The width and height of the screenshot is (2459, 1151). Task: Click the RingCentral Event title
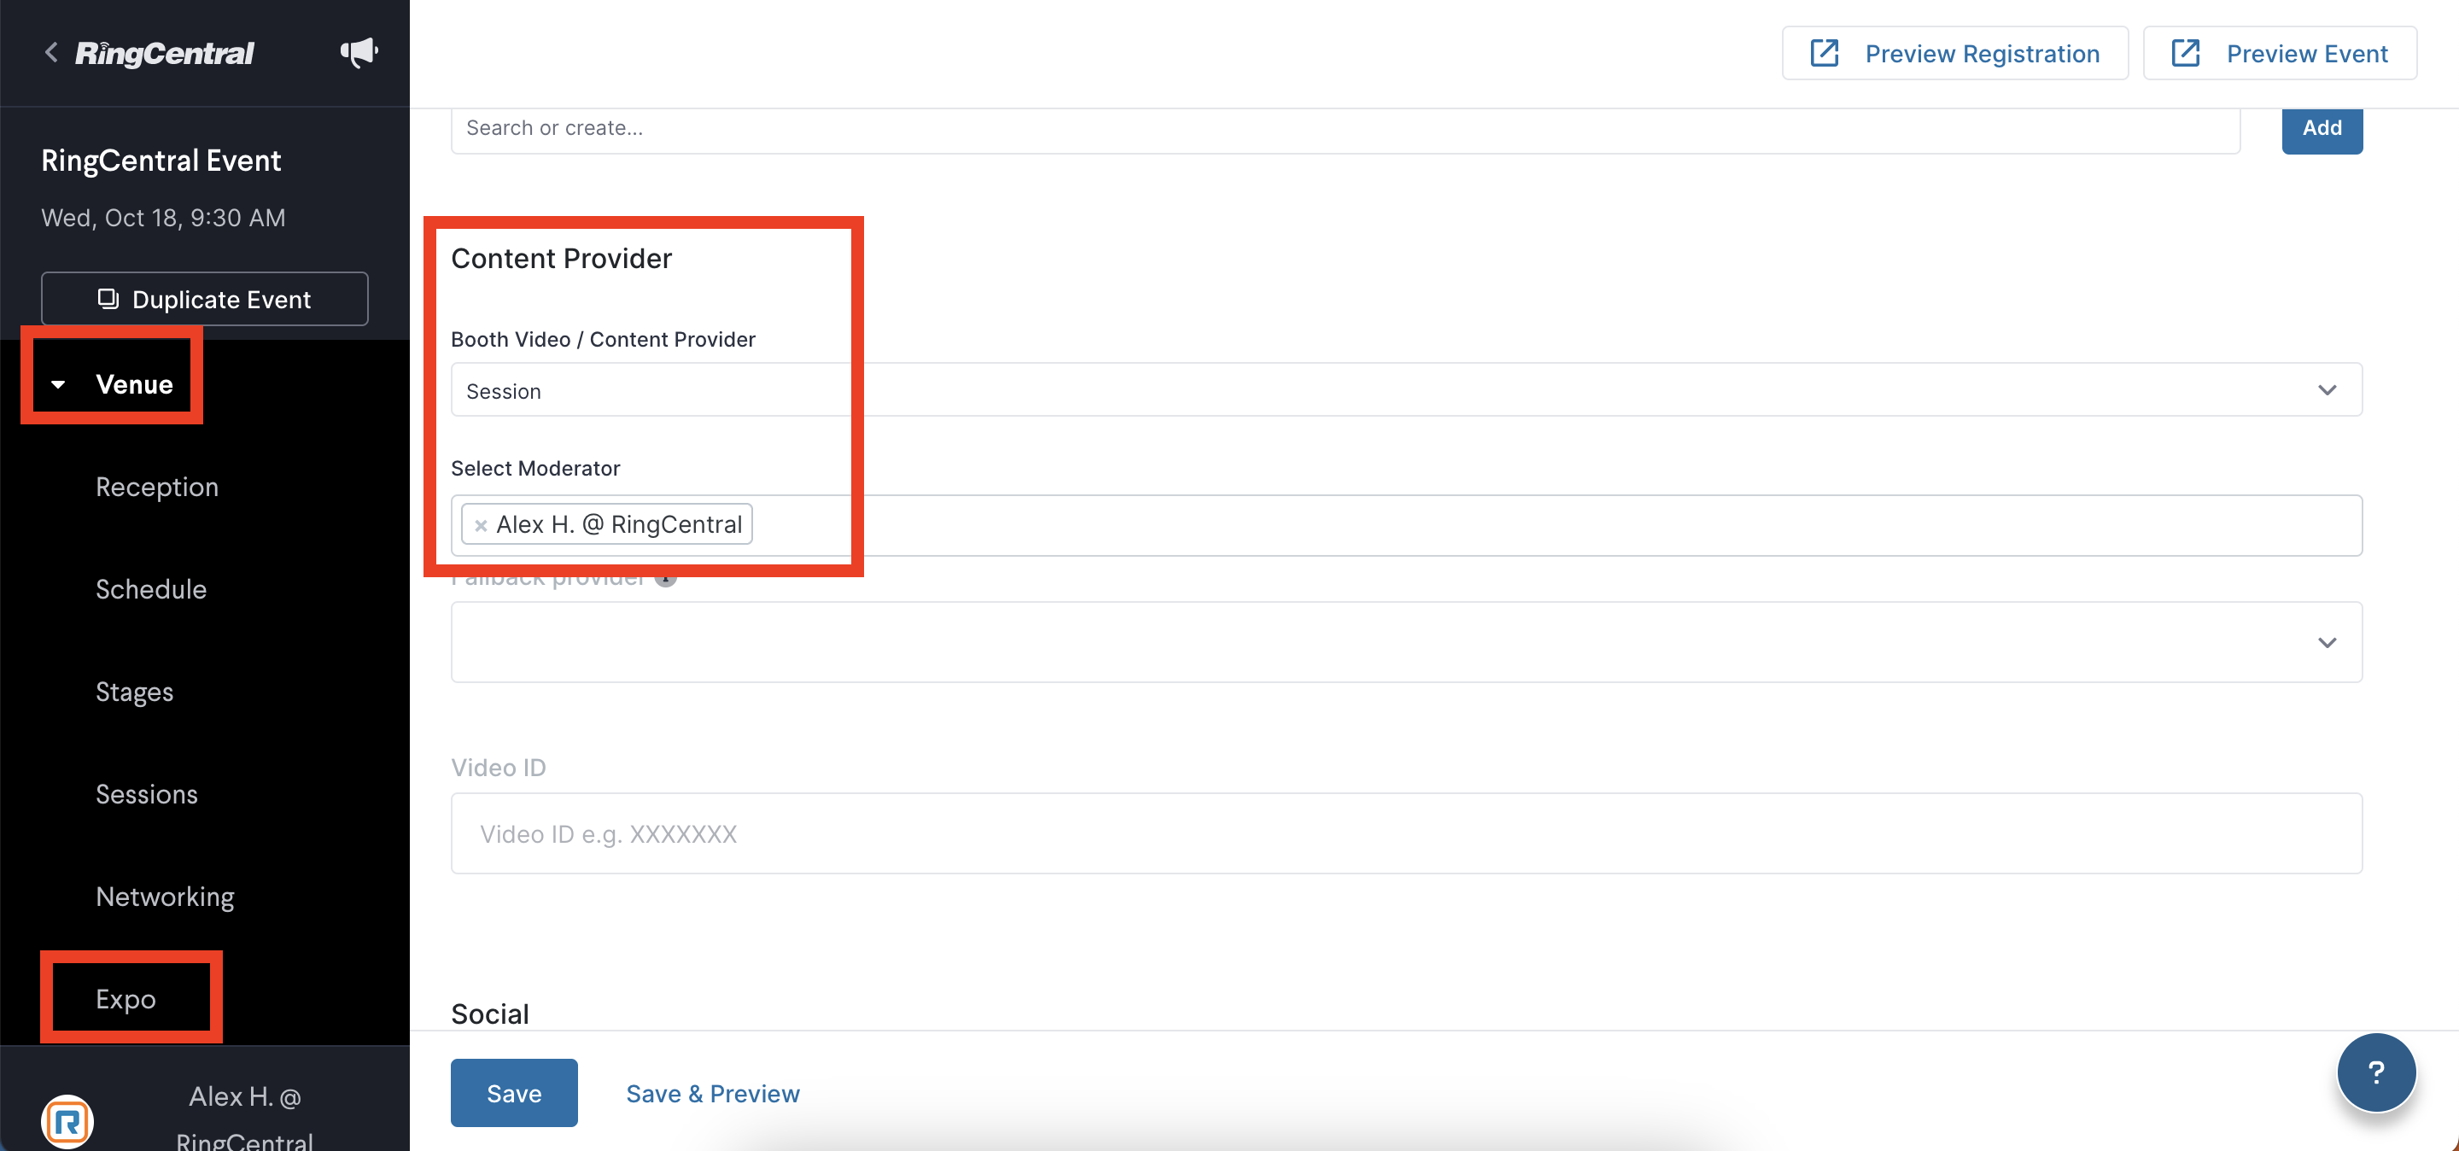pos(161,161)
